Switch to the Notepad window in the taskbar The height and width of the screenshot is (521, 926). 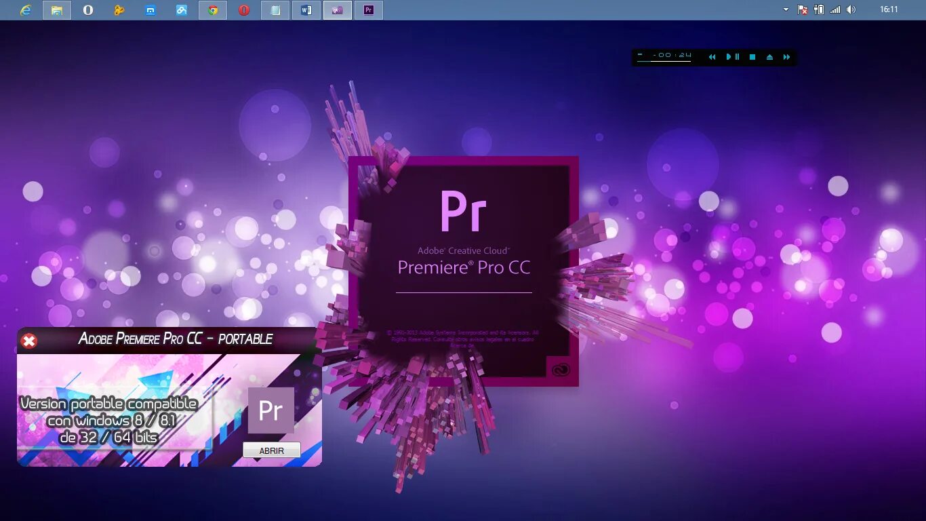pyautogui.click(x=275, y=10)
